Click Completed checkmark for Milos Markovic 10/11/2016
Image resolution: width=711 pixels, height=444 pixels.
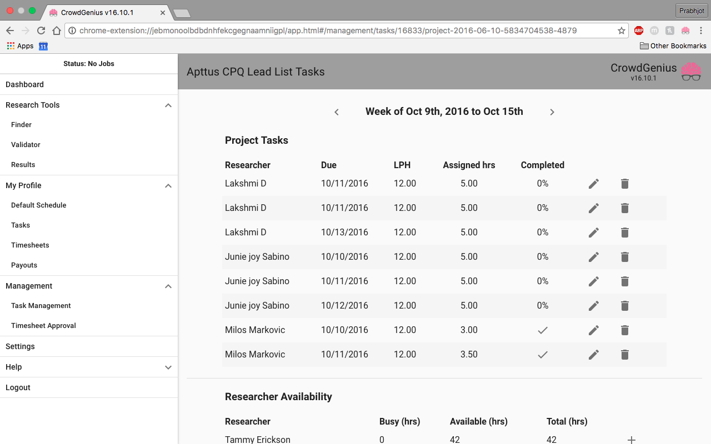point(543,355)
